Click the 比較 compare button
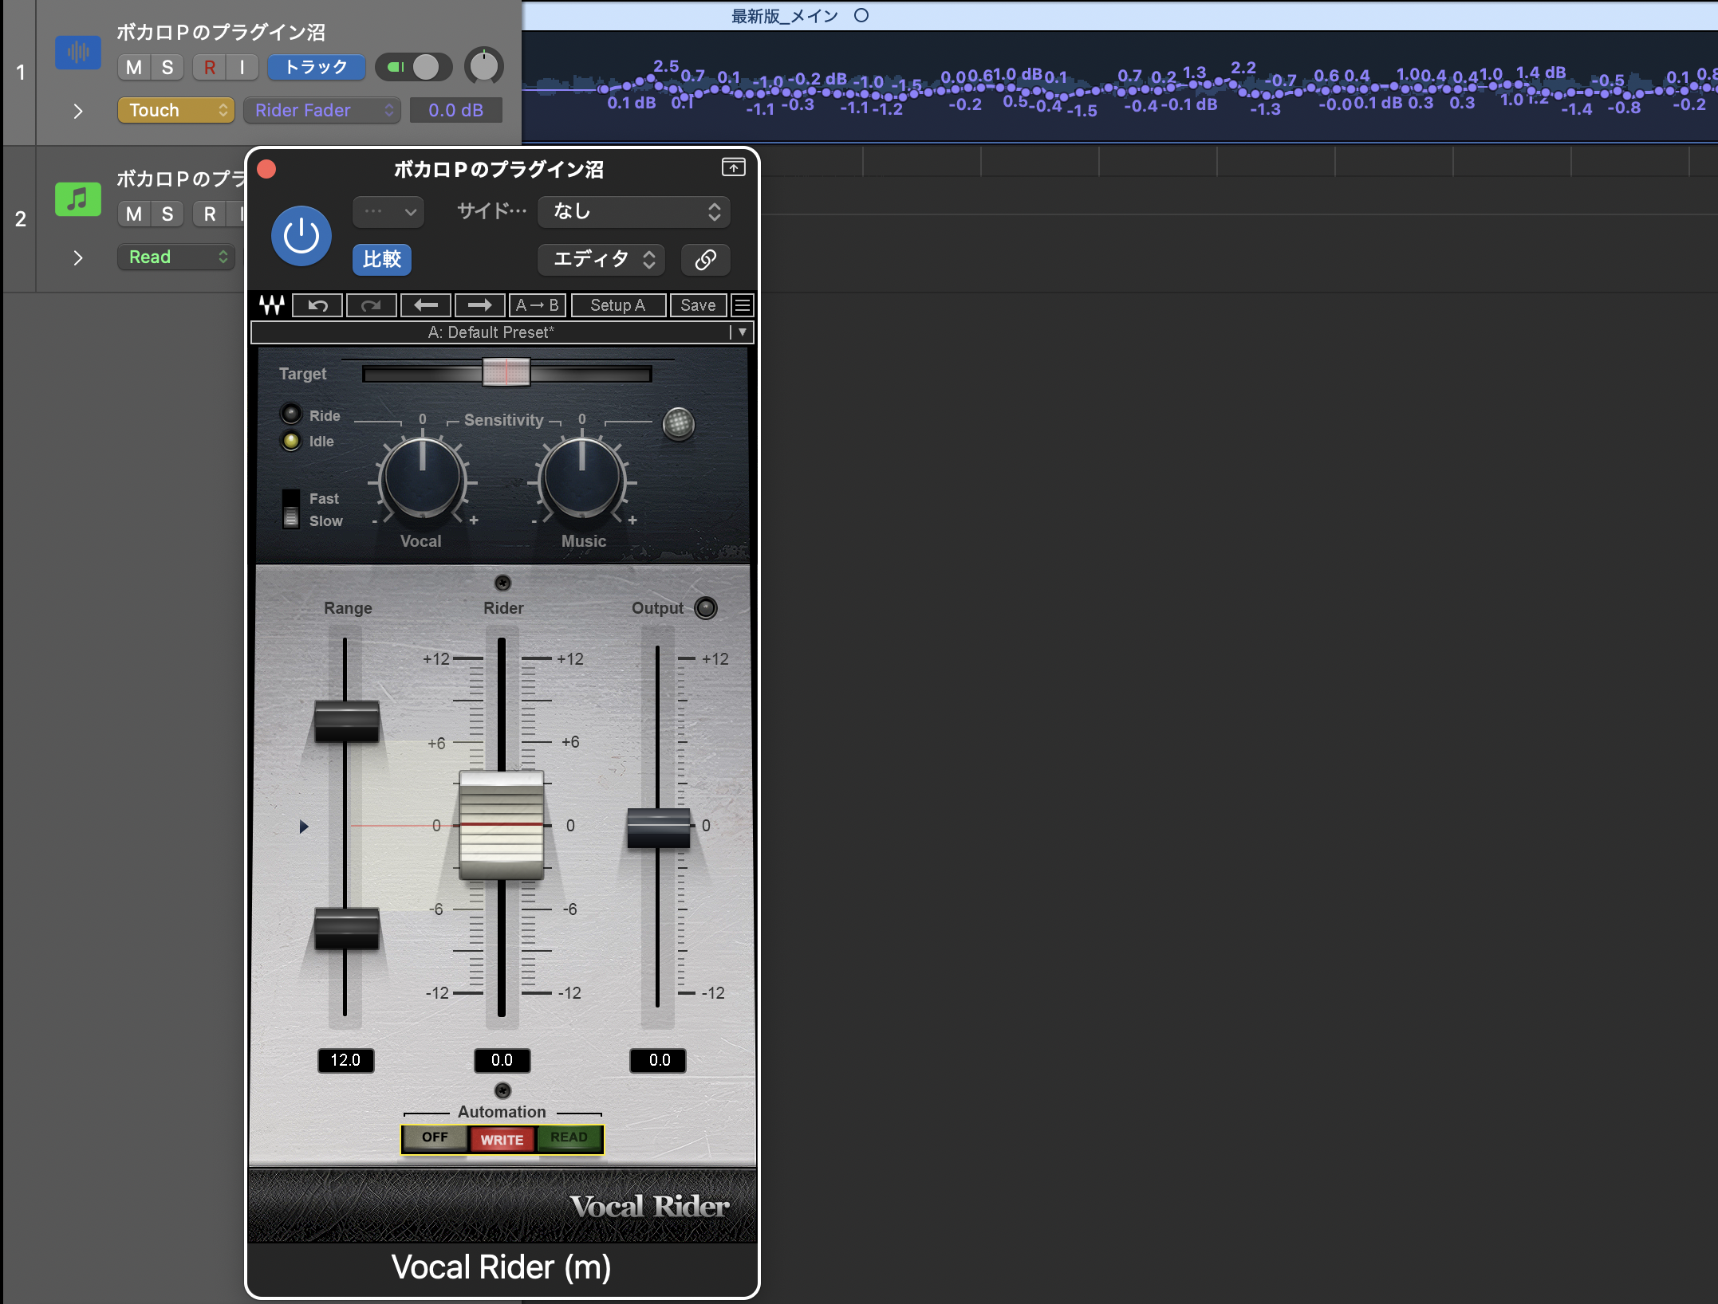The height and width of the screenshot is (1304, 1718). tap(382, 260)
